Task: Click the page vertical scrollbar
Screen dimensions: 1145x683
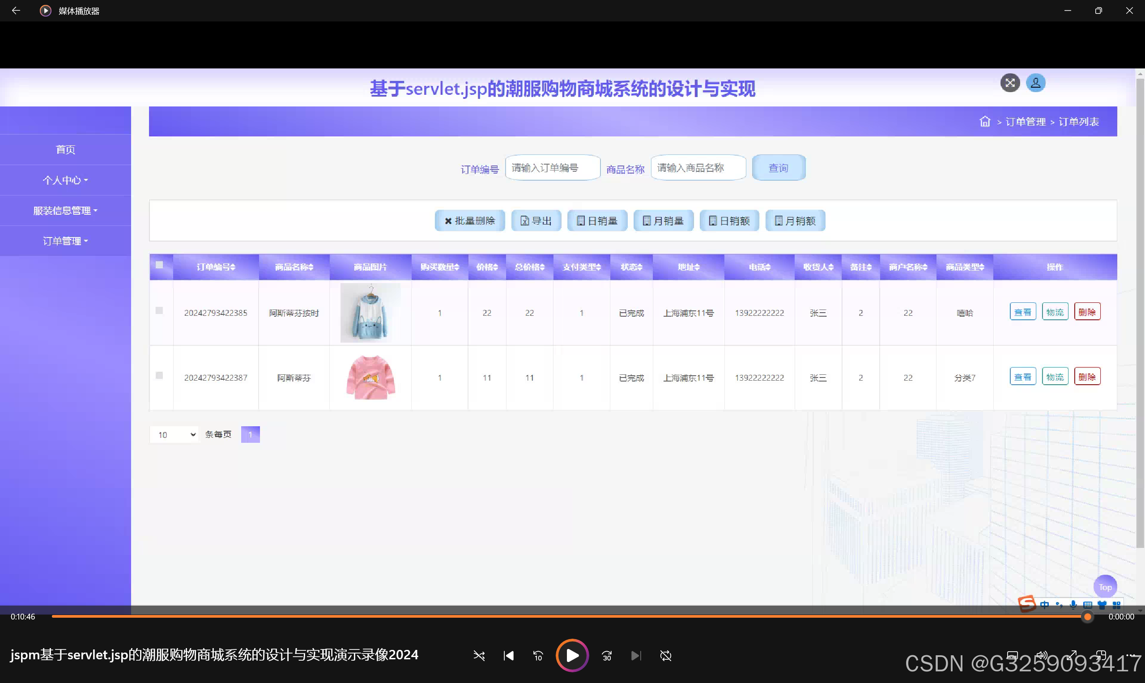Action: (x=1140, y=313)
